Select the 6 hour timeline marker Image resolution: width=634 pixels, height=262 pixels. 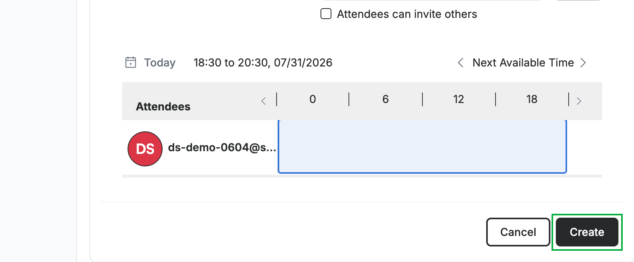click(385, 99)
